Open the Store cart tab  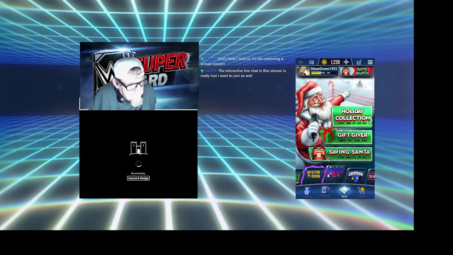[x=362, y=192]
